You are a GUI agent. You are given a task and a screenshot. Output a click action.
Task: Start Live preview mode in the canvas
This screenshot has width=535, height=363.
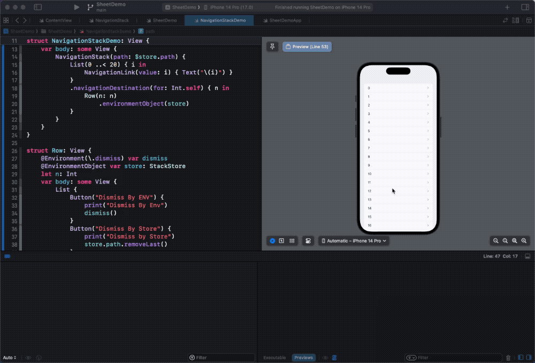[x=272, y=240]
